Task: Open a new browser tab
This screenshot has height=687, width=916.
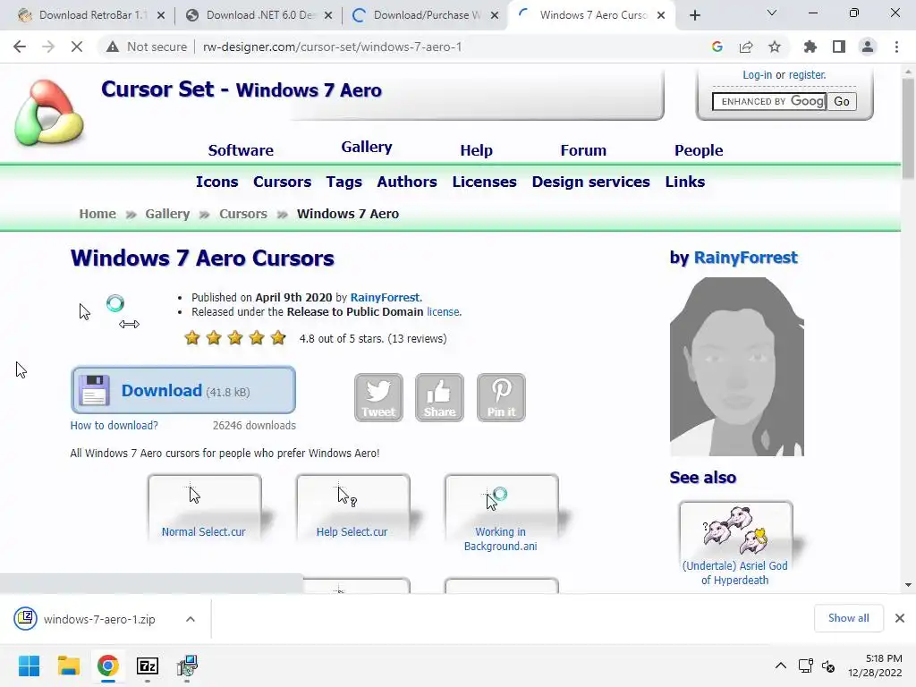Action: [x=694, y=15]
